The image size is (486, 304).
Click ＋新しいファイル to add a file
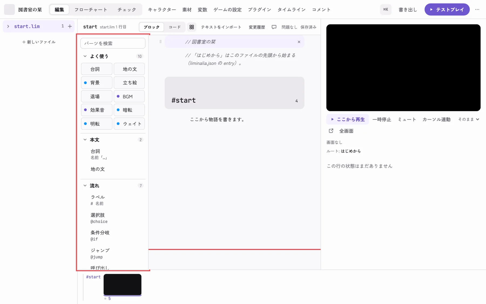(39, 42)
